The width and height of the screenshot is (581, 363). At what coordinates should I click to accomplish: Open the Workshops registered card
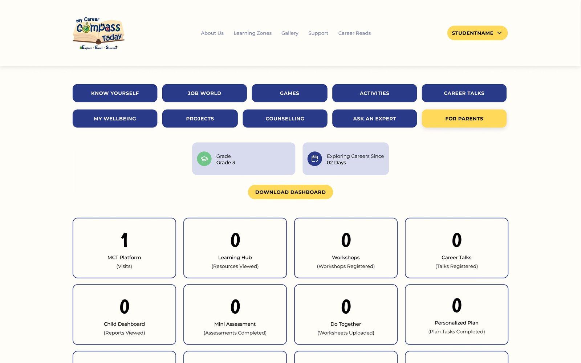click(346, 248)
